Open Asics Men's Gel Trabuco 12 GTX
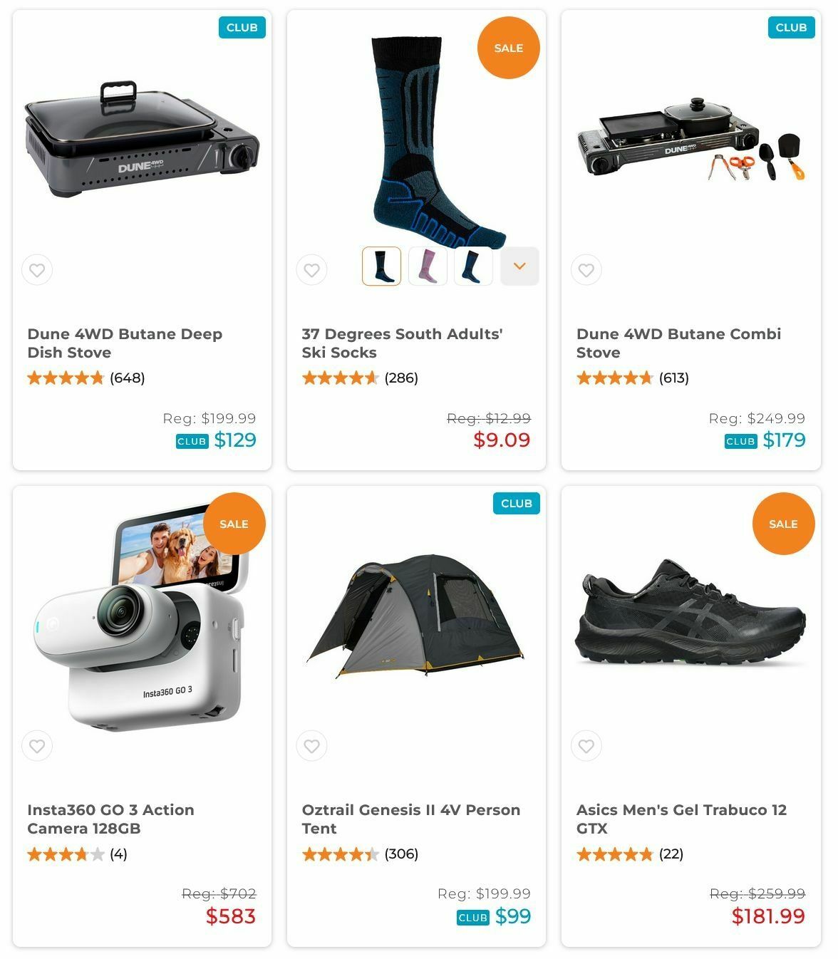The width and height of the screenshot is (838, 959). coord(681,819)
